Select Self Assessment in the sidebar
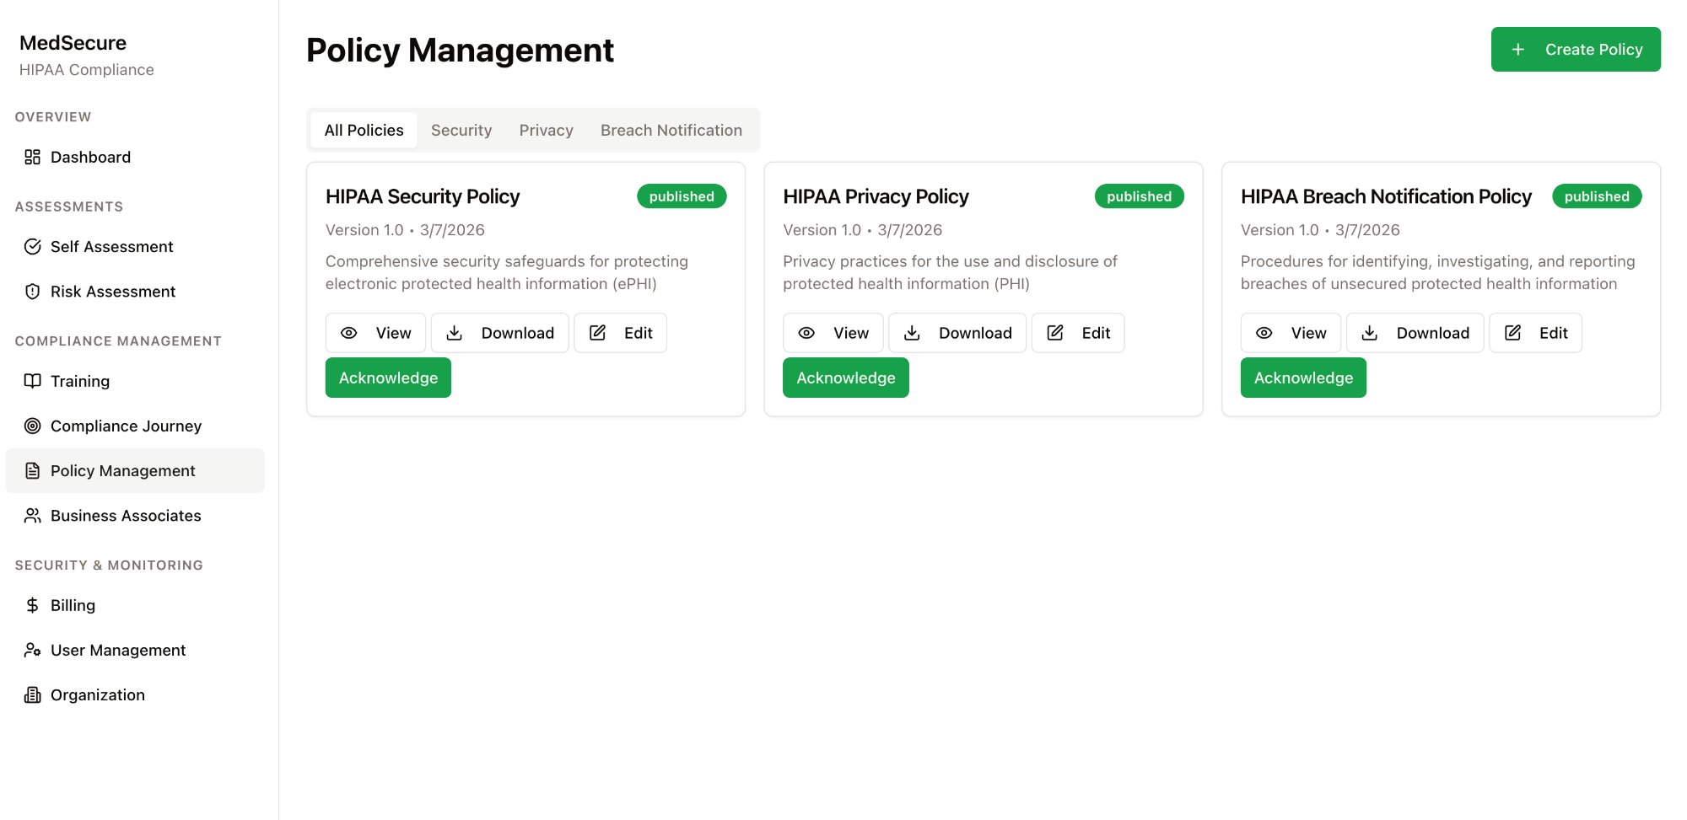Image resolution: width=1687 pixels, height=820 pixels. point(110,246)
